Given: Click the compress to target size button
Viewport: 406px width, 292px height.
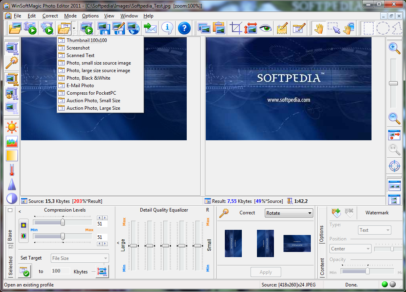Looking at the screenshot, I should [x=102, y=271].
